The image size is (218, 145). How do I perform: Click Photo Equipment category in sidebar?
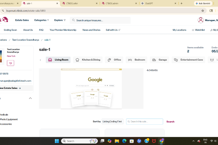coord(9,120)
